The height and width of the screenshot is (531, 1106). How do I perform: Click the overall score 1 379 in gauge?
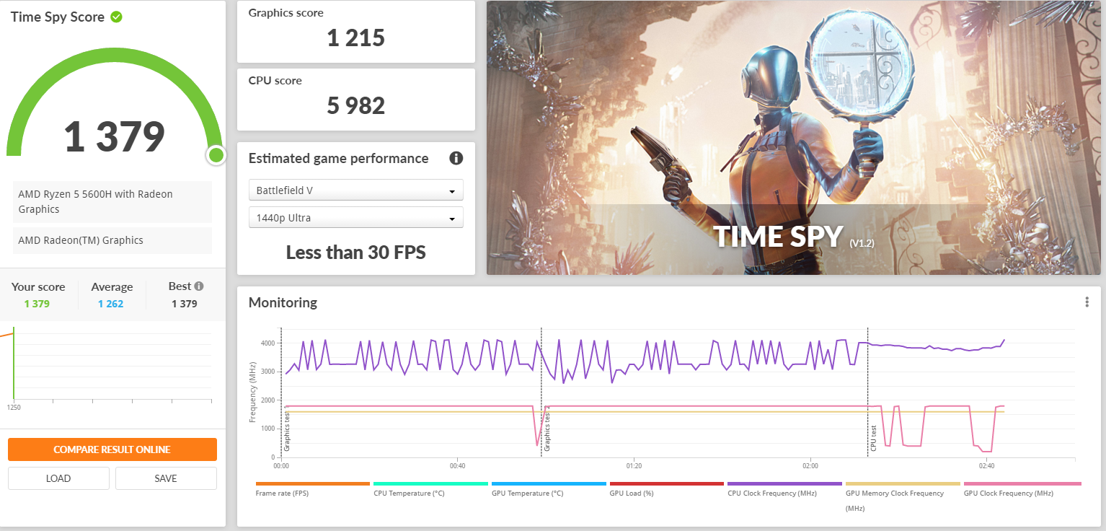115,136
